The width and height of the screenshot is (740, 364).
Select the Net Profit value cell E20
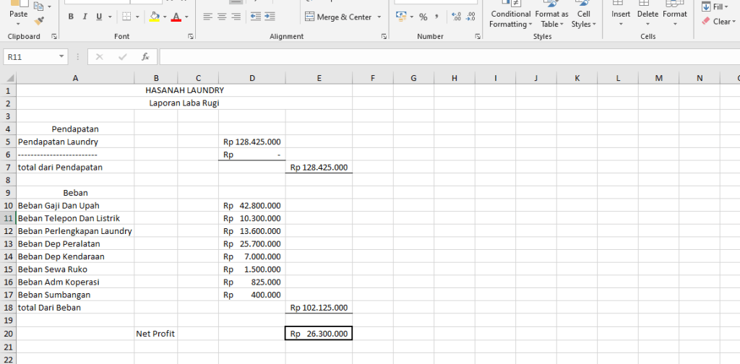point(319,334)
